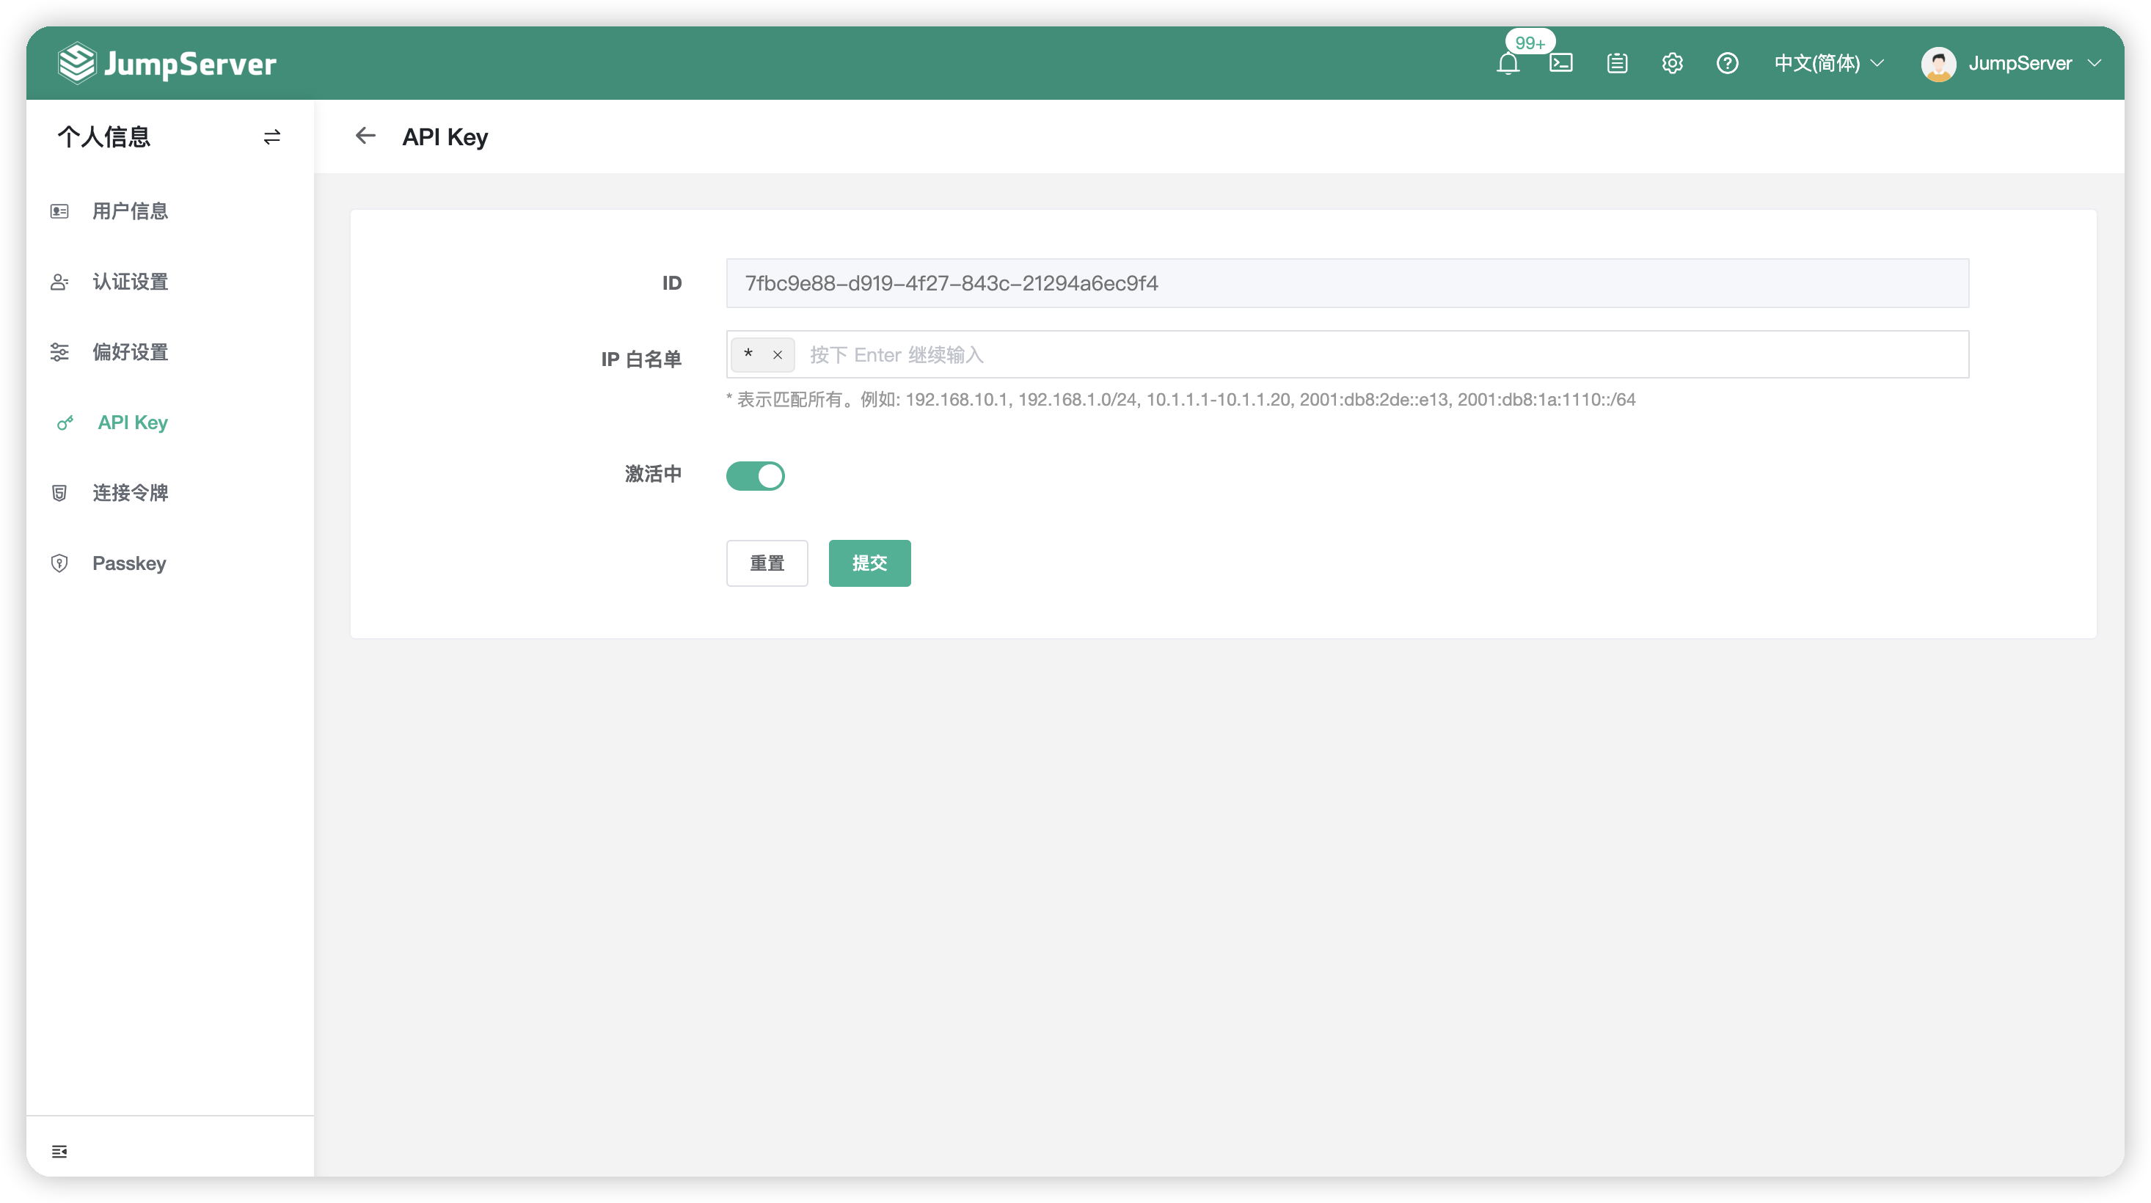Go back using the arrow icon

coord(365,135)
